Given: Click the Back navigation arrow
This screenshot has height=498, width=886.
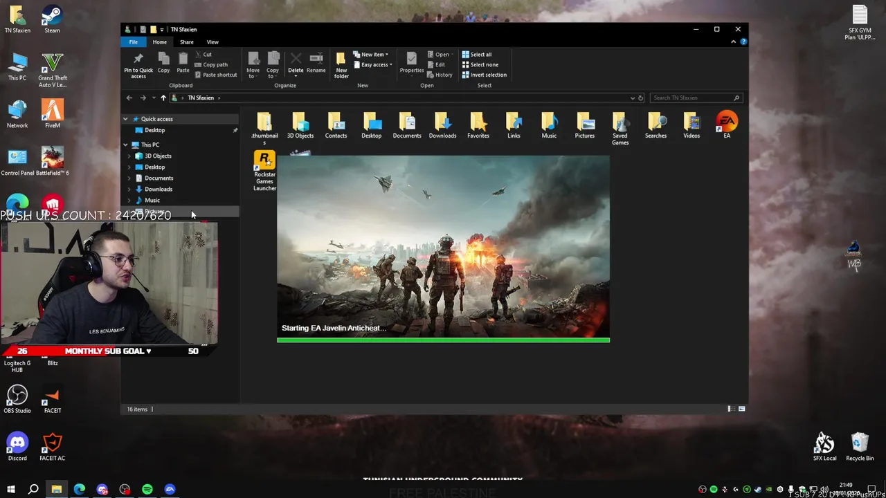Looking at the screenshot, I should (129, 98).
